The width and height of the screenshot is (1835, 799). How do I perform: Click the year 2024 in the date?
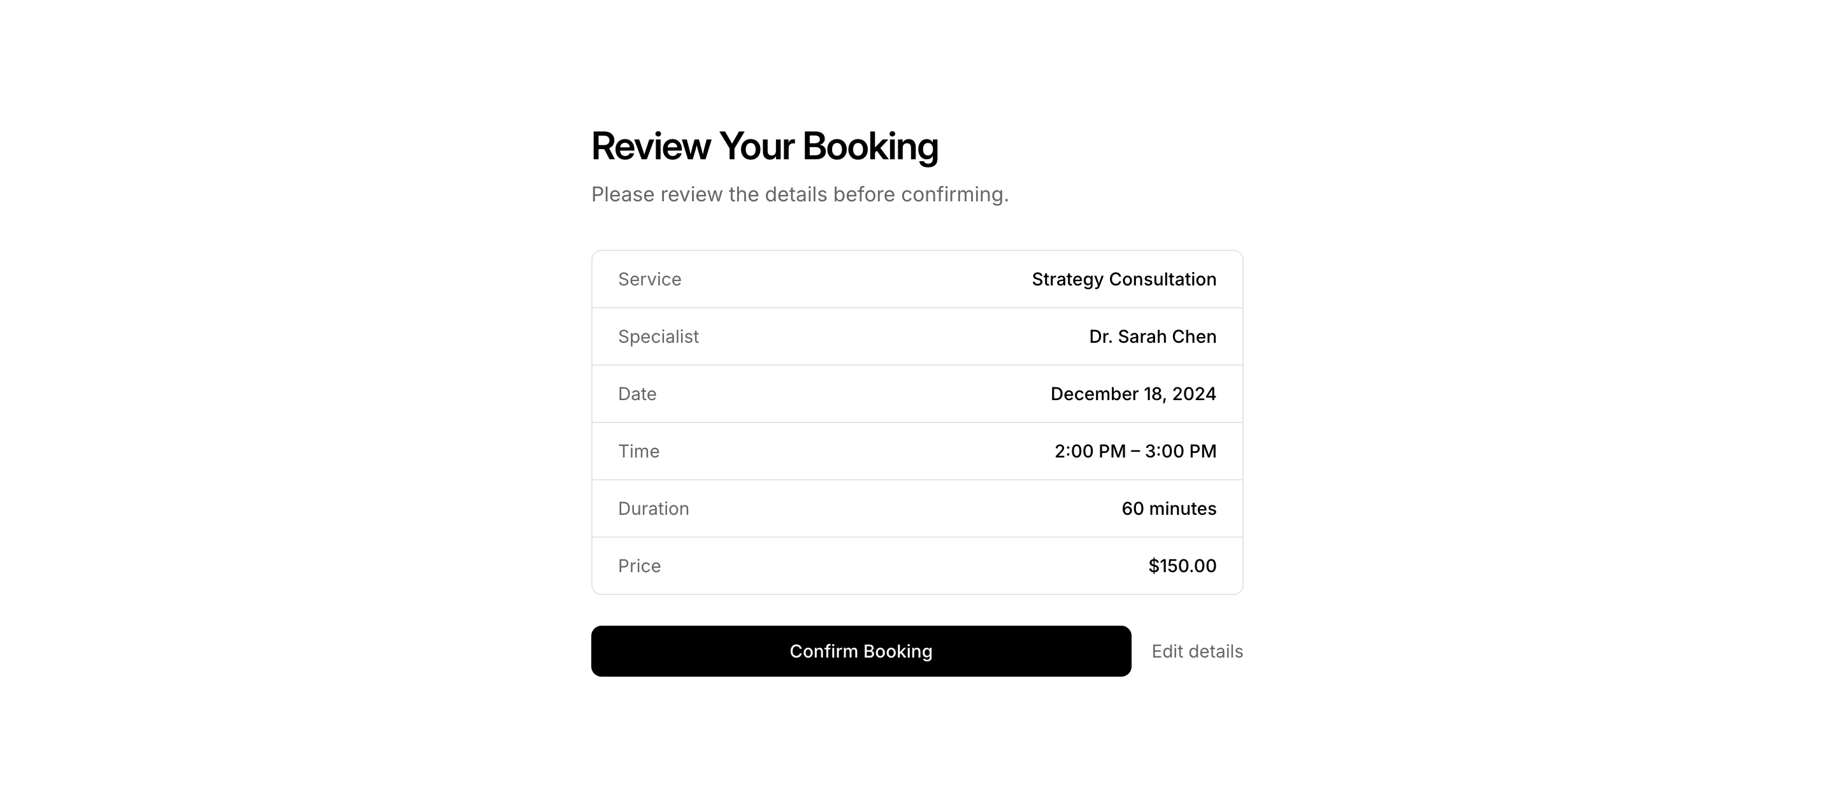[1194, 394]
